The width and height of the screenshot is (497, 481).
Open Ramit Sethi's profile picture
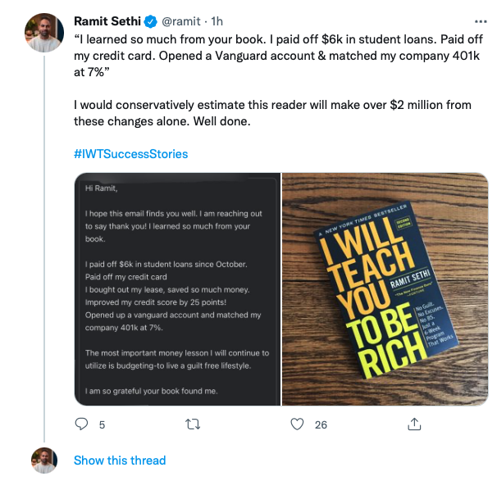[x=46, y=33]
